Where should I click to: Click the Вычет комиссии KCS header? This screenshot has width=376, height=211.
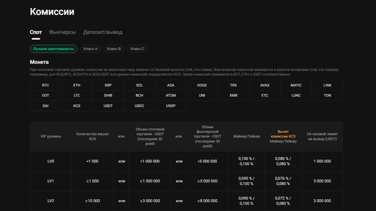(283, 134)
